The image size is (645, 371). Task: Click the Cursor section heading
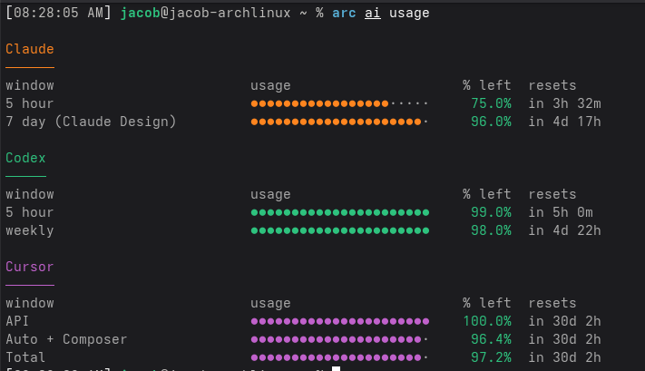pos(30,267)
